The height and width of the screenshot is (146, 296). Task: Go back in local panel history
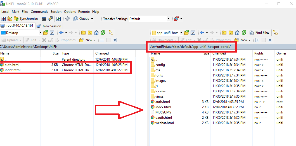click(x=61, y=33)
